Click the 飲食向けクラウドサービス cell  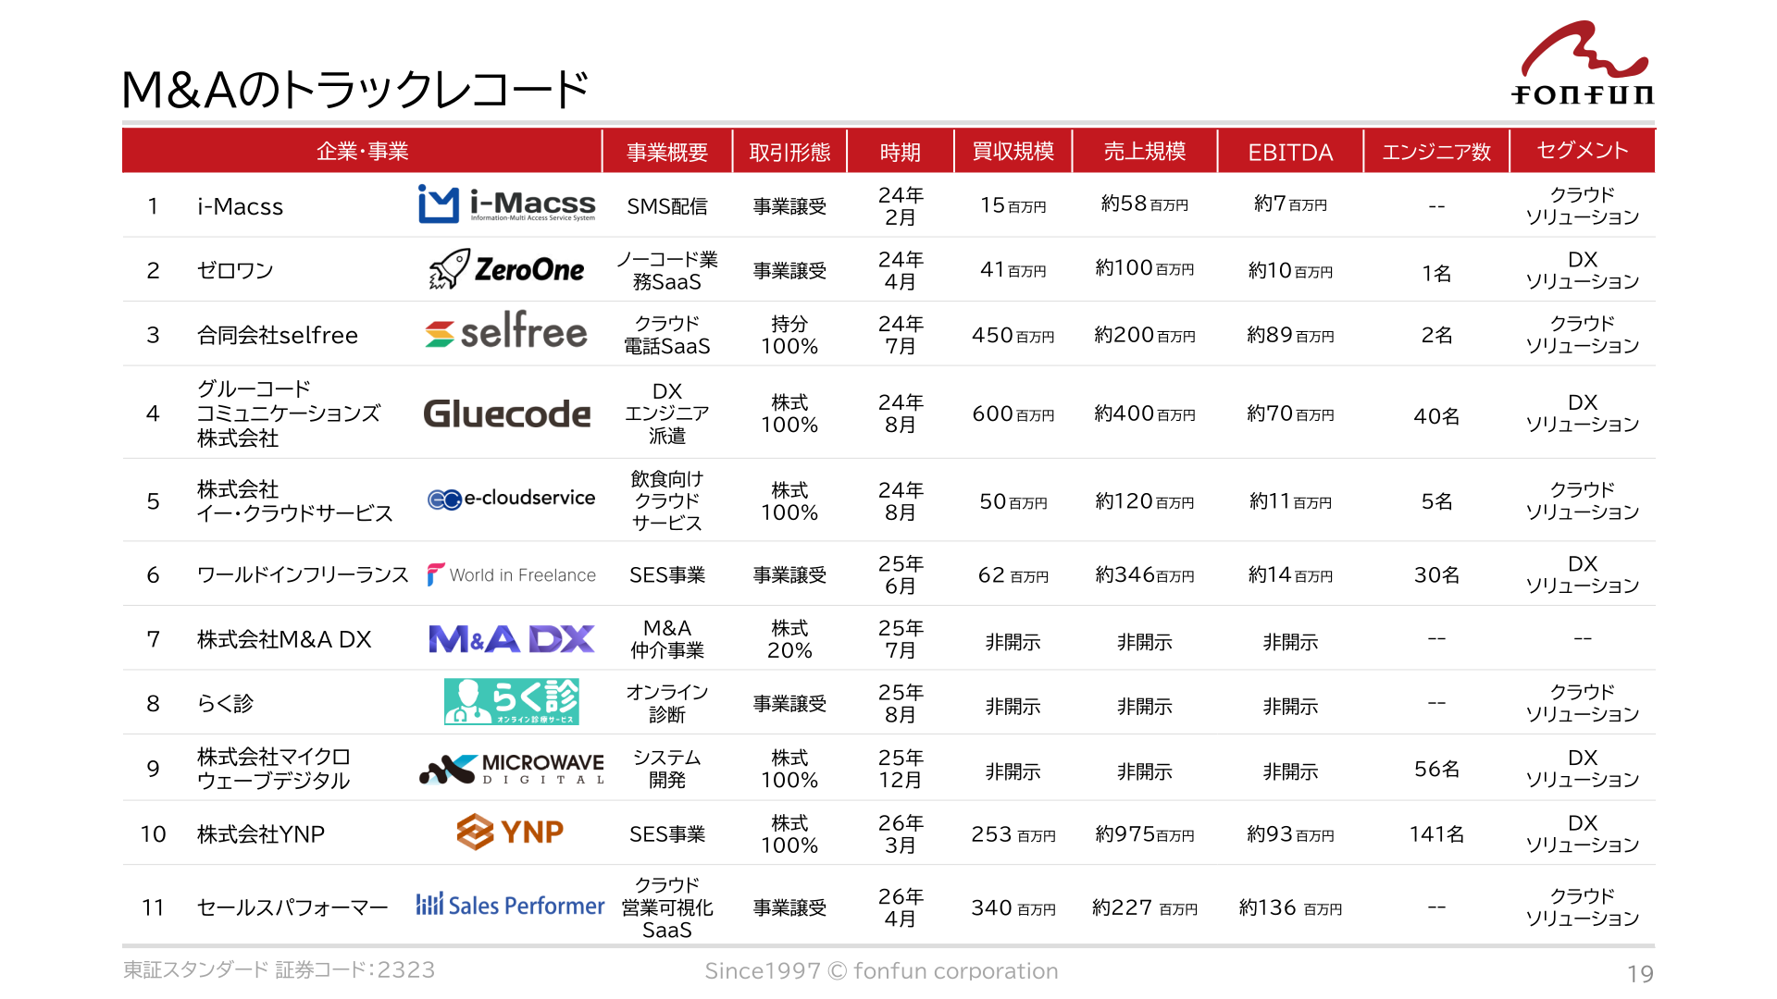pos(667,500)
